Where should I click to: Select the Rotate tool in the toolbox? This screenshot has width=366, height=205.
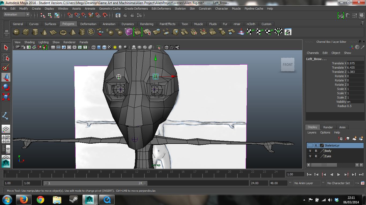coord(6,87)
